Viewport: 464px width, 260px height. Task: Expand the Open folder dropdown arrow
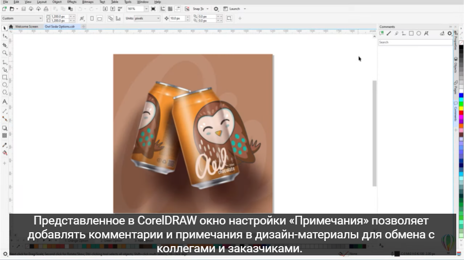17,9
